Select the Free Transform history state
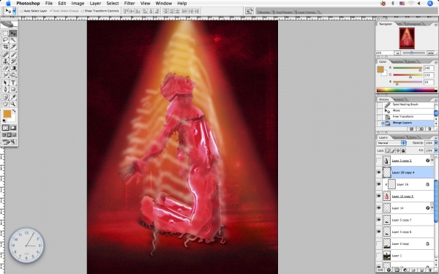The width and height of the screenshot is (439, 274). click(x=405, y=117)
